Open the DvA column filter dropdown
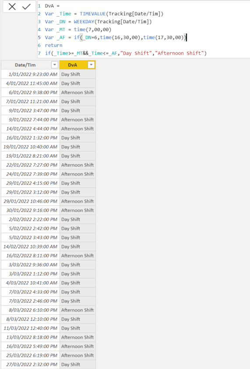The height and width of the screenshot is (369, 250). (91, 64)
